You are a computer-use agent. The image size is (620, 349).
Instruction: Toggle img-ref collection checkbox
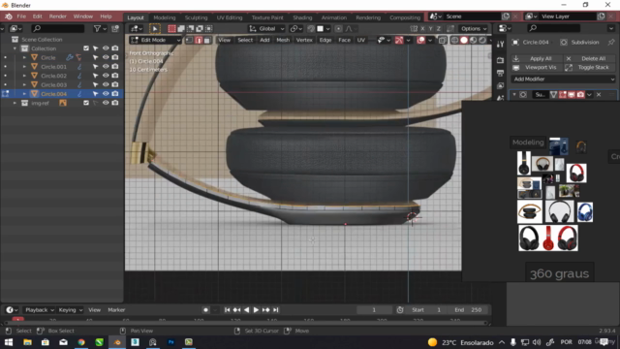tap(86, 103)
